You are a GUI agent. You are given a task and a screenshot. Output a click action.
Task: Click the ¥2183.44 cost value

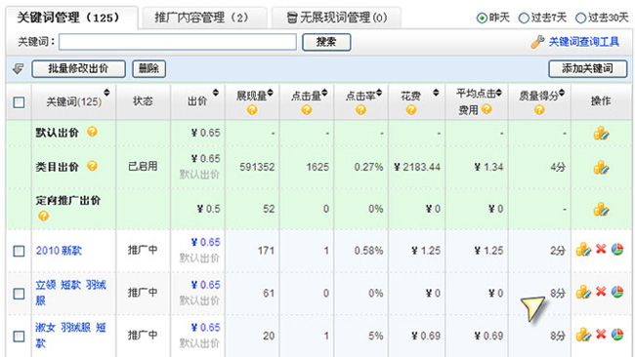[417, 167]
